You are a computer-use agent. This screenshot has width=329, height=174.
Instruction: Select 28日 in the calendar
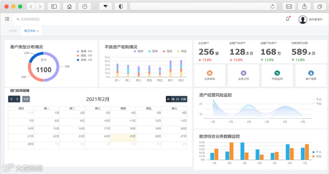pyautogui.click(x=21, y=145)
